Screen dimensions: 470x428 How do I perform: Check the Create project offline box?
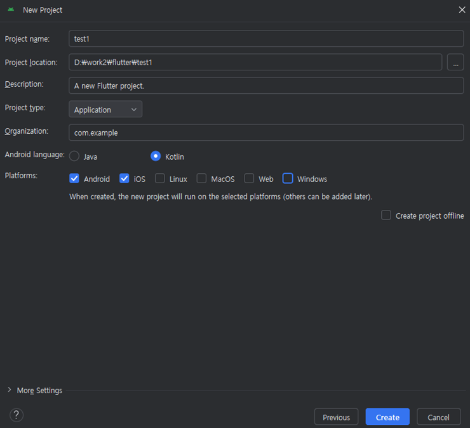tap(386, 215)
